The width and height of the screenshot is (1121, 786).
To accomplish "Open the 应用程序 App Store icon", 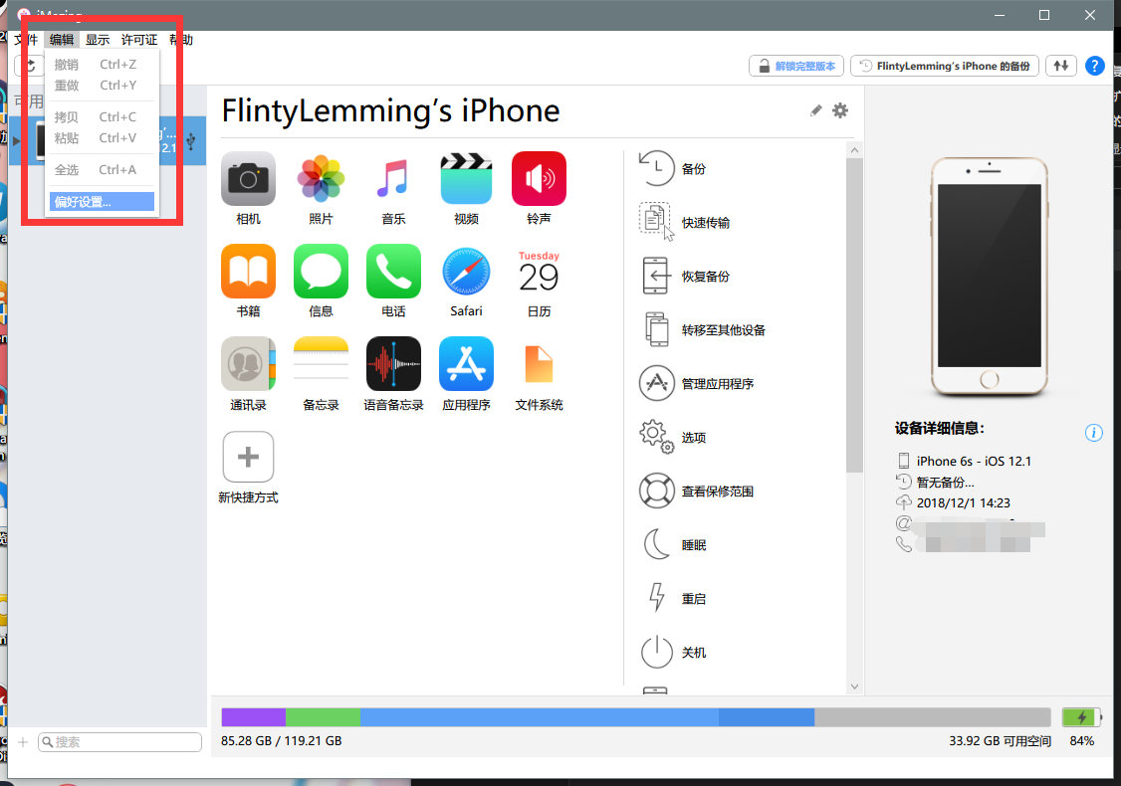I will click(466, 364).
